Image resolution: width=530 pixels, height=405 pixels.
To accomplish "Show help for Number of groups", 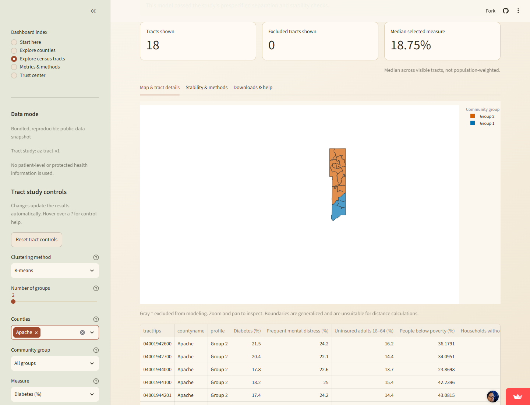I will click(96, 288).
